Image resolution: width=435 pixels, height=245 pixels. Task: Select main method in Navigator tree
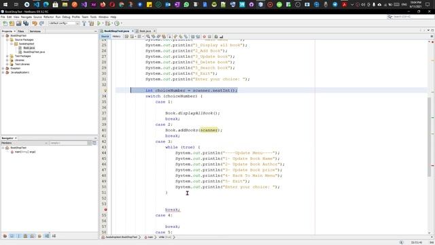tap(25, 152)
